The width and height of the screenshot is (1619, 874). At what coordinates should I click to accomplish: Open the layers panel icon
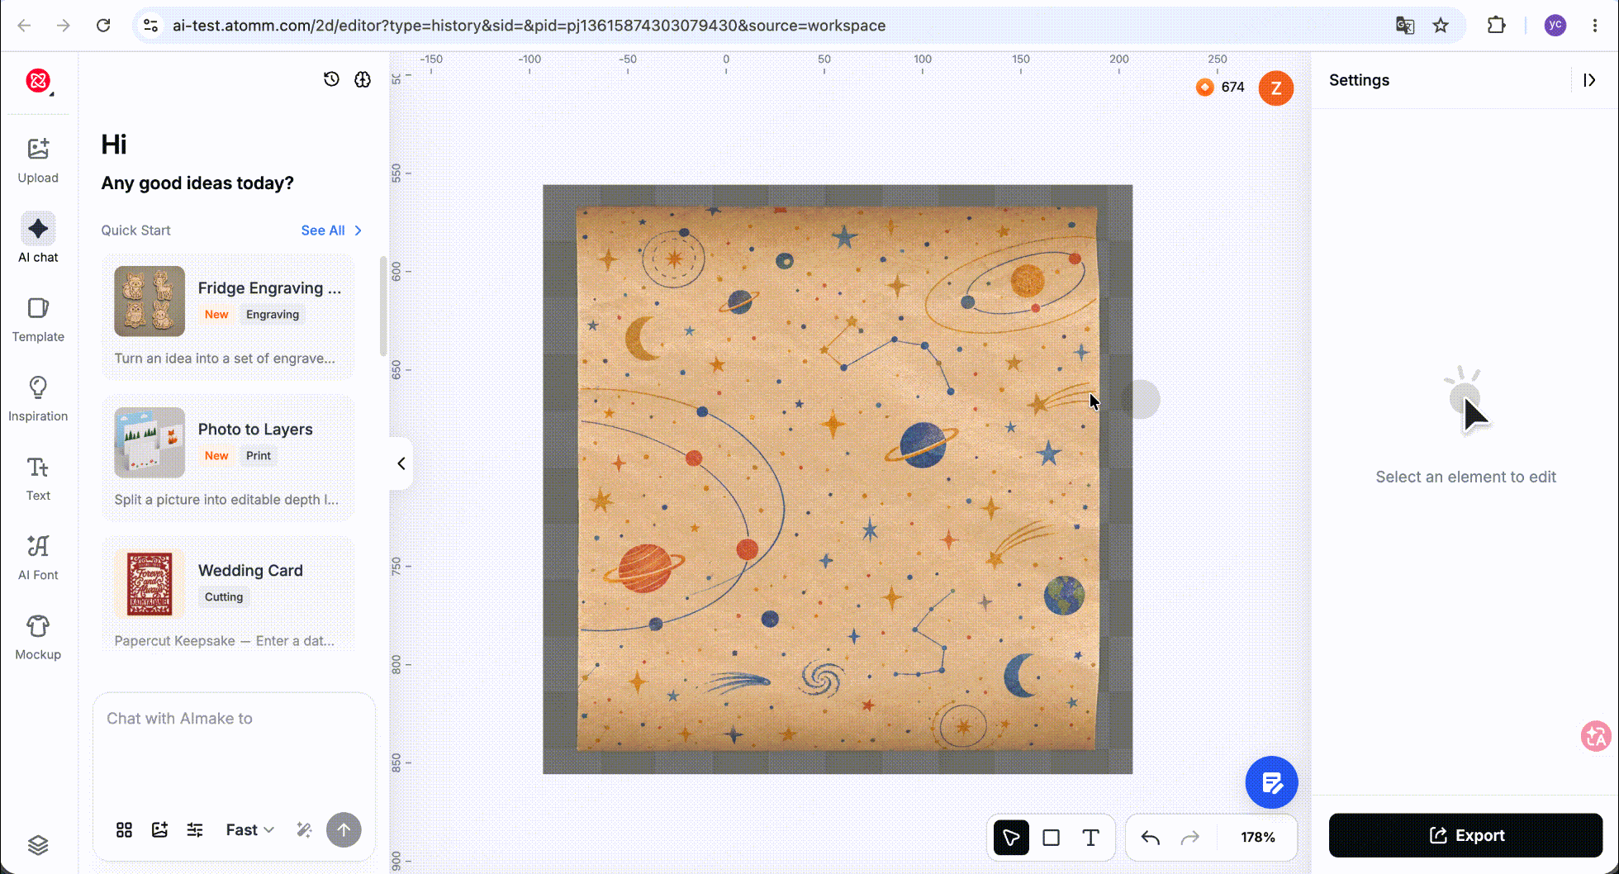(38, 845)
